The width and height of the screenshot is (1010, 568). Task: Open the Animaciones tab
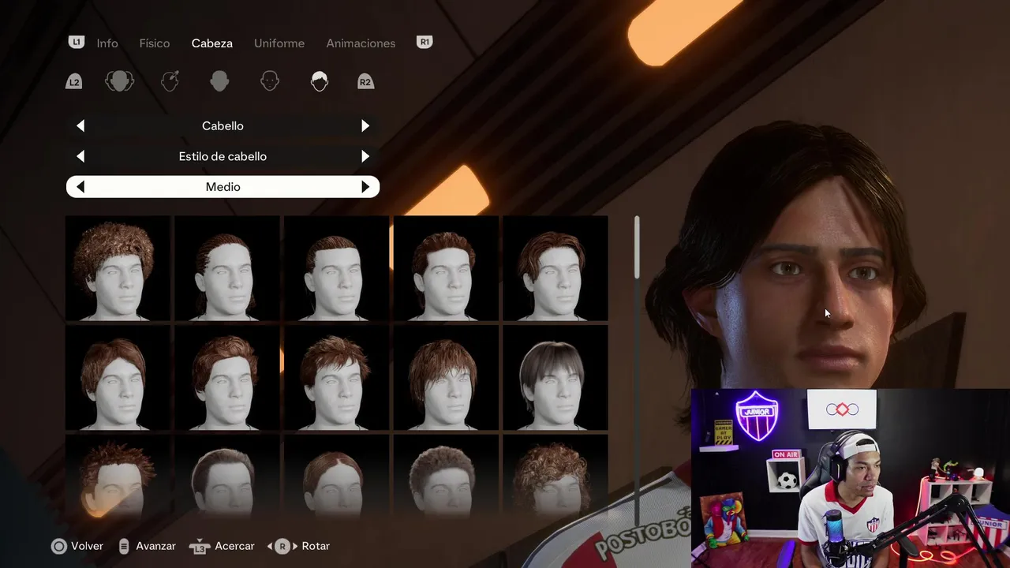(361, 43)
